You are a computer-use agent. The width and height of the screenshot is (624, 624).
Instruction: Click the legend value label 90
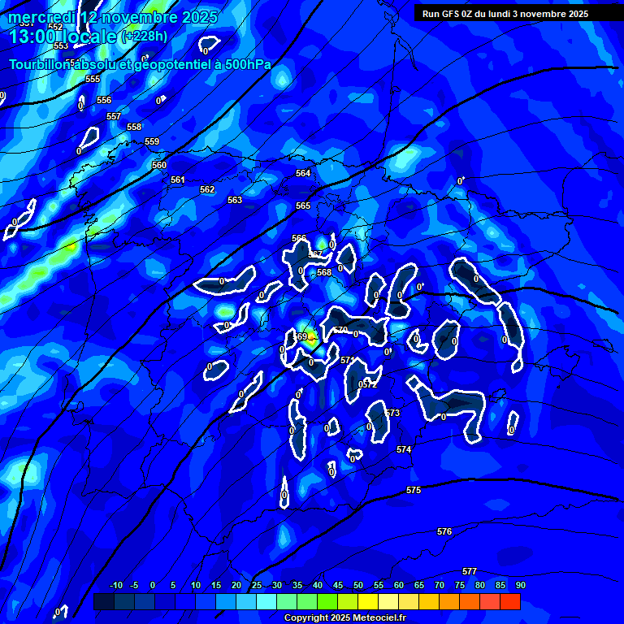(x=520, y=586)
